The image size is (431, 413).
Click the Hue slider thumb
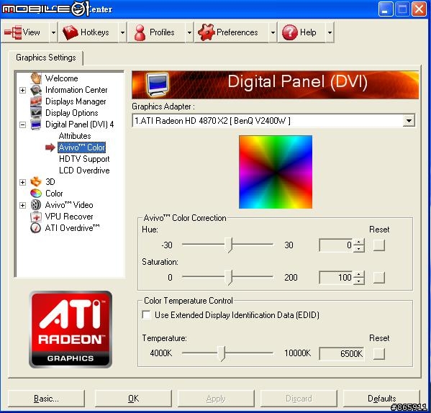(229, 245)
